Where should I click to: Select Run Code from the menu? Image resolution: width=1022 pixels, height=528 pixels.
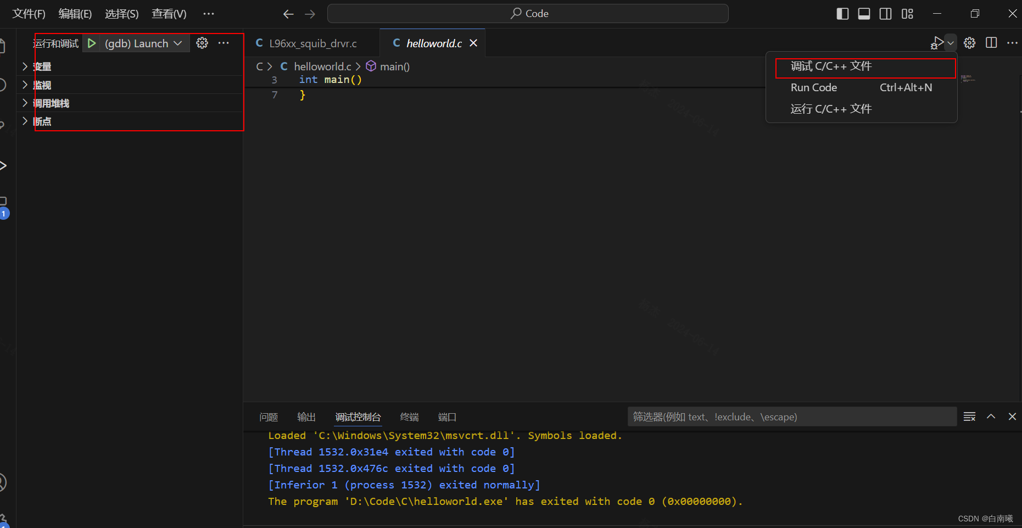click(814, 87)
